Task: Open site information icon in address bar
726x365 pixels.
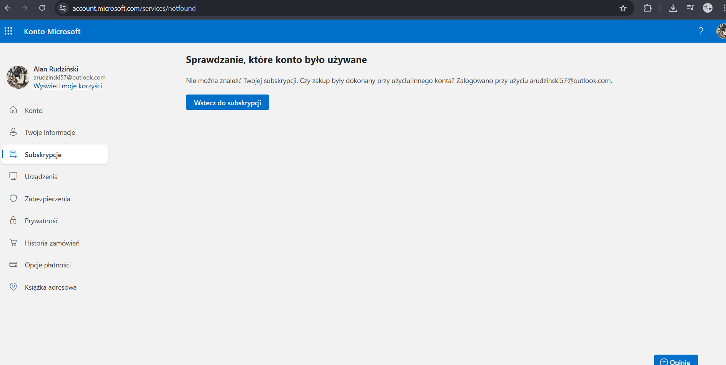Action: click(63, 8)
